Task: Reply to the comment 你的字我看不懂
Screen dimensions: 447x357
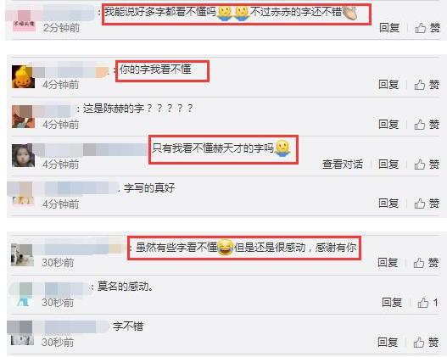Action: 388,85
